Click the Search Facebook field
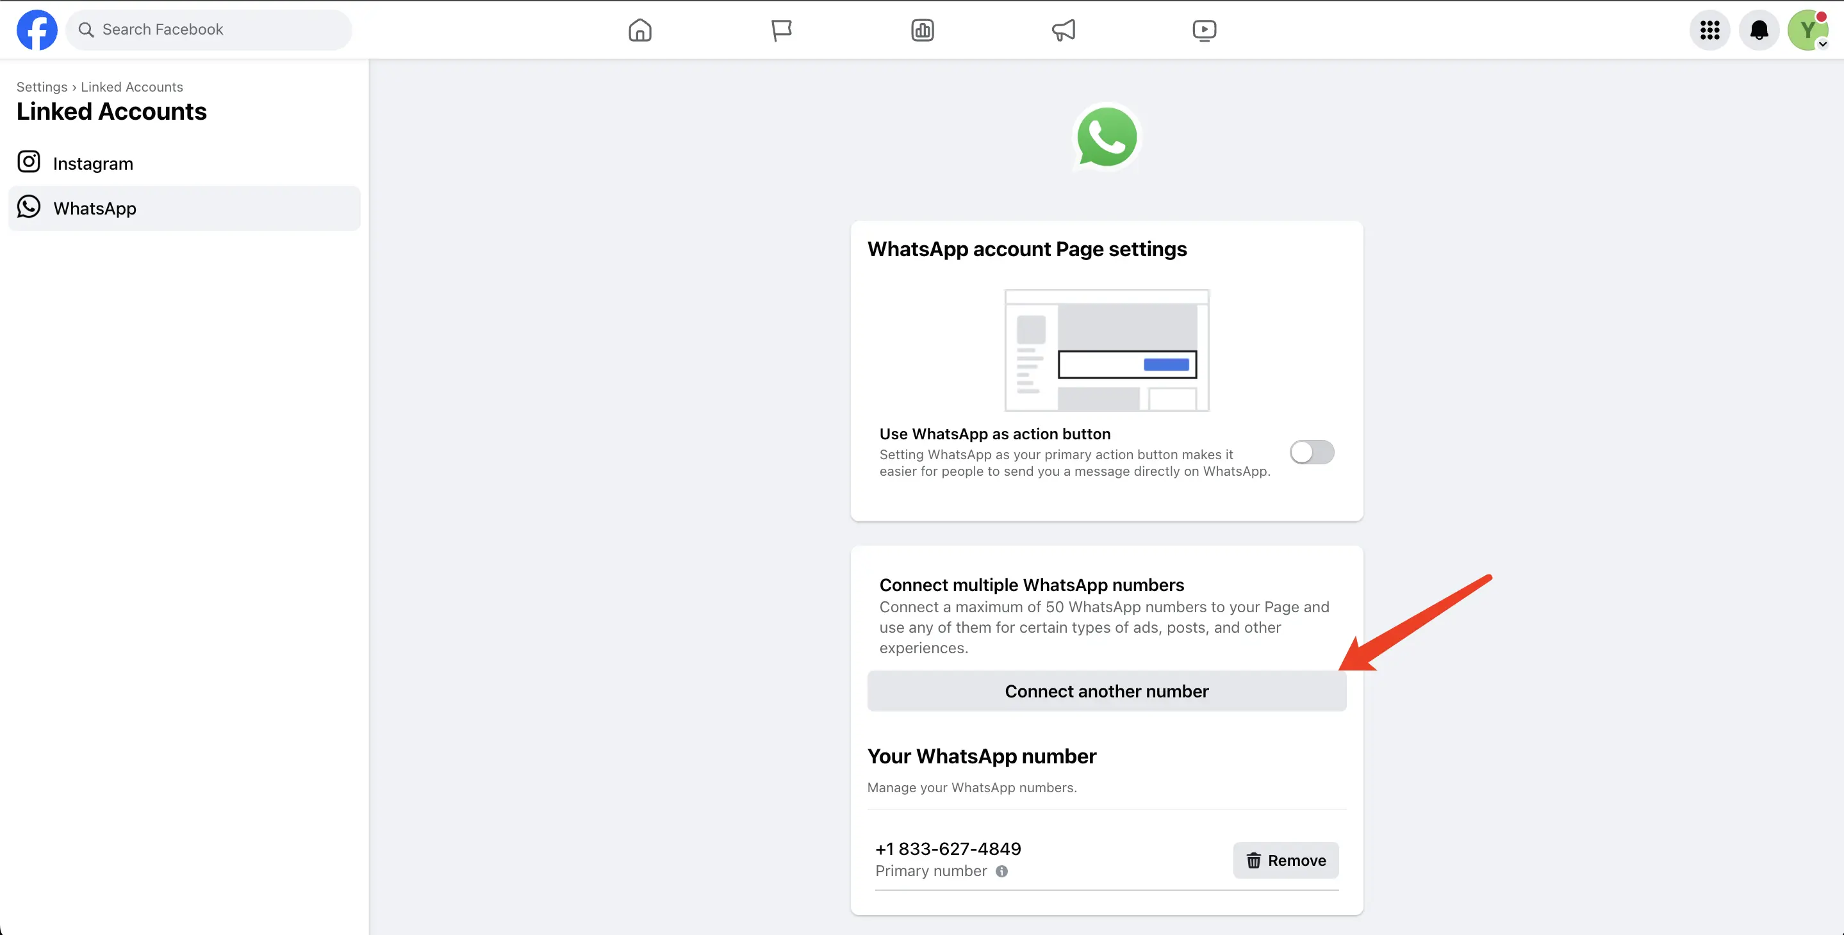1844x935 pixels. click(x=208, y=30)
